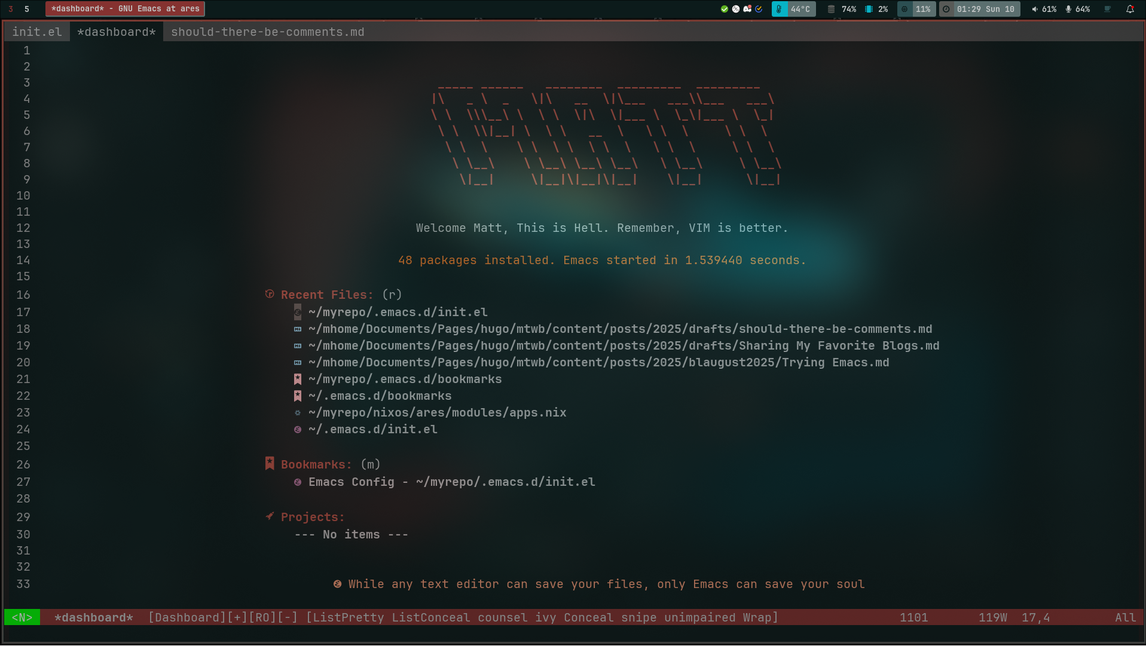Viewport: 1146px width, 646px height.
Task: Open the Emacs Config bookmark
Action: [452, 482]
